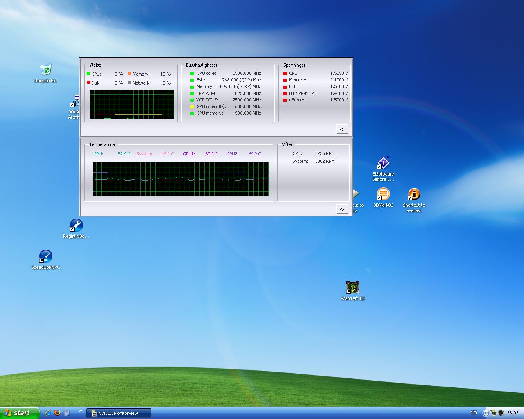The width and height of the screenshot is (524, 419).
Task: Click the CPU voltage 1.5250 V value
Action: [x=339, y=73]
